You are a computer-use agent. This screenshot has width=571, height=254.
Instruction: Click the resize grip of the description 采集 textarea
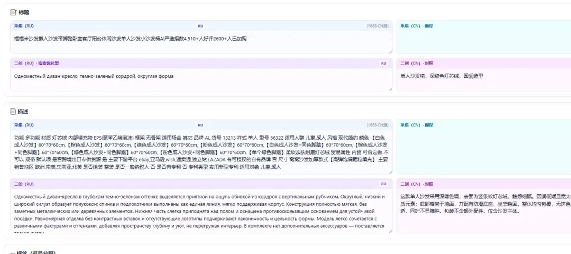coord(390,172)
